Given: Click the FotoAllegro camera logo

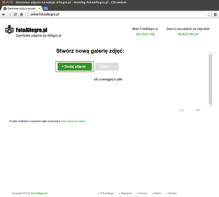Looking at the screenshot, I should point(9,29).
